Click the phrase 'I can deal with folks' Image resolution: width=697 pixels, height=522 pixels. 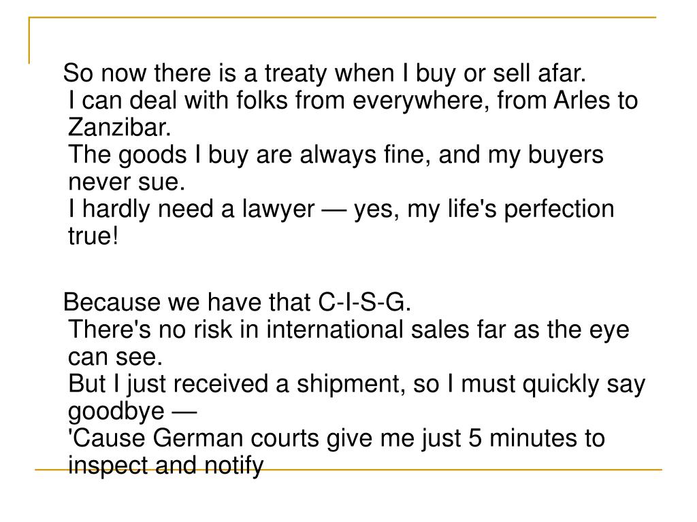tap(179, 101)
